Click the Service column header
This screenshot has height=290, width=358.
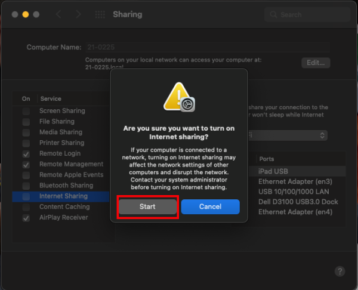tap(51, 99)
